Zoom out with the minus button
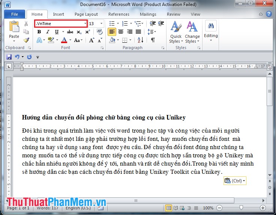 coord(219,208)
